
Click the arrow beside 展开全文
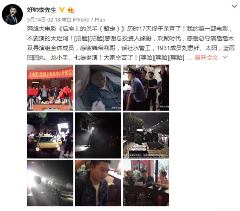pos(225,57)
